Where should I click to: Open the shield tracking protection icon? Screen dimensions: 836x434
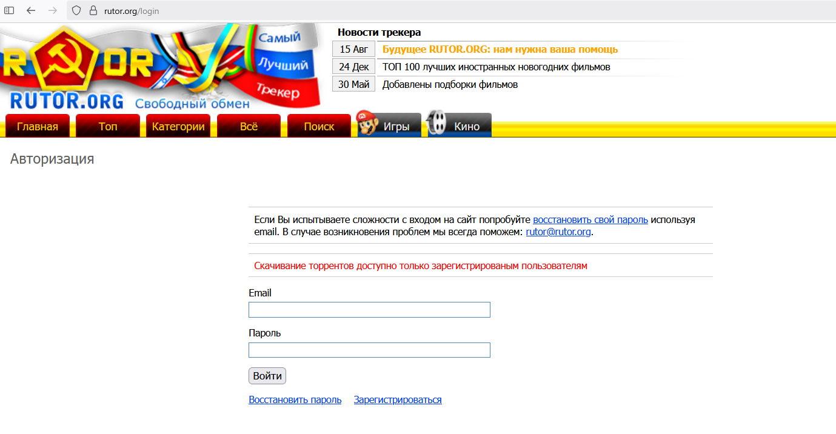76,11
